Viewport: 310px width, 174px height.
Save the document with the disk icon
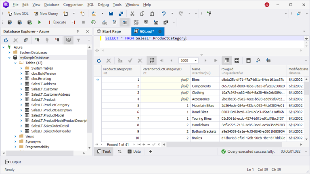[111, 14]
